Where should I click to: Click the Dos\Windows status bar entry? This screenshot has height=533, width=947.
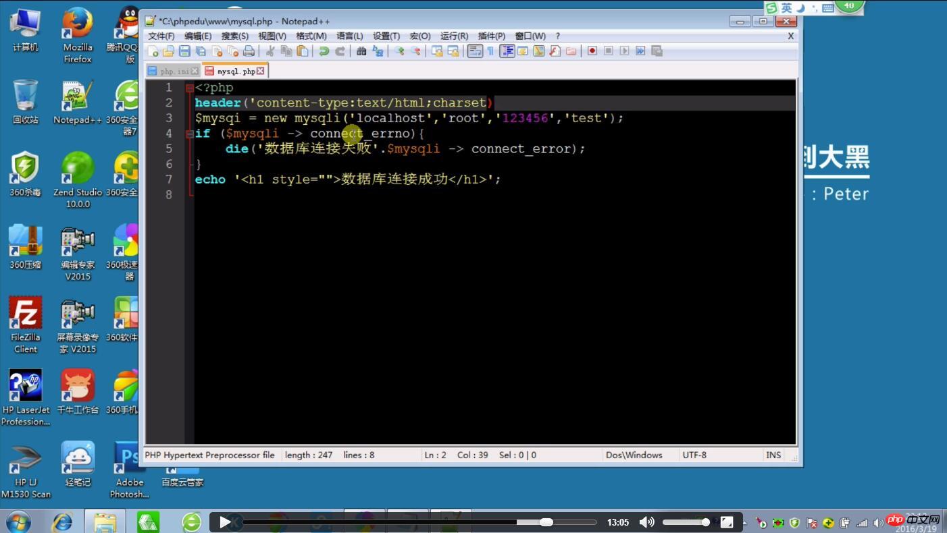coord(634,455)
